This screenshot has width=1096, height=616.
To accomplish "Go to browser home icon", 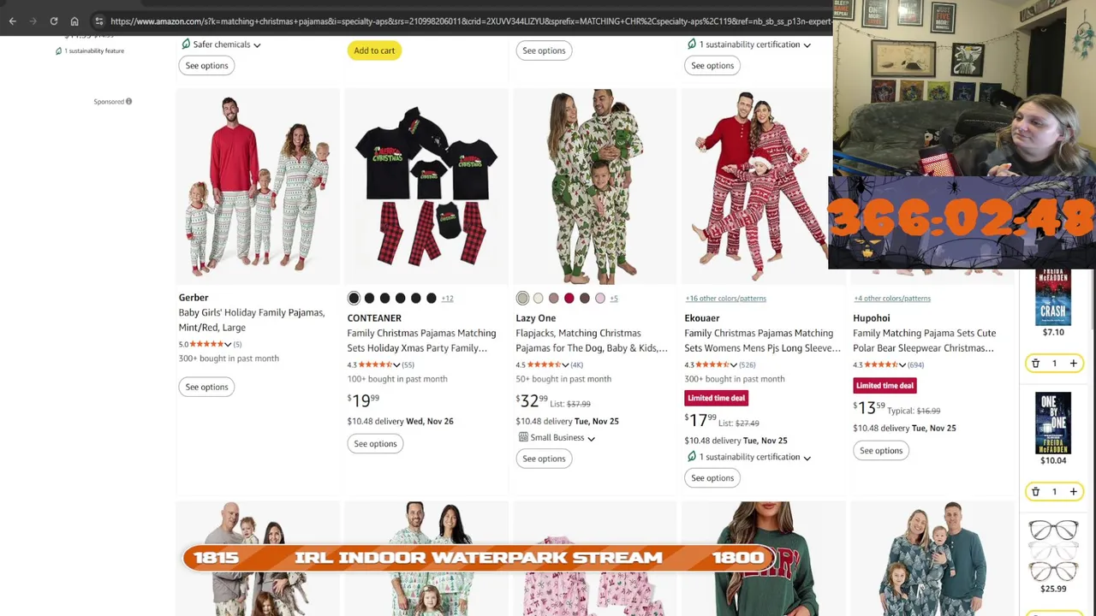I will tap(74, 21).
